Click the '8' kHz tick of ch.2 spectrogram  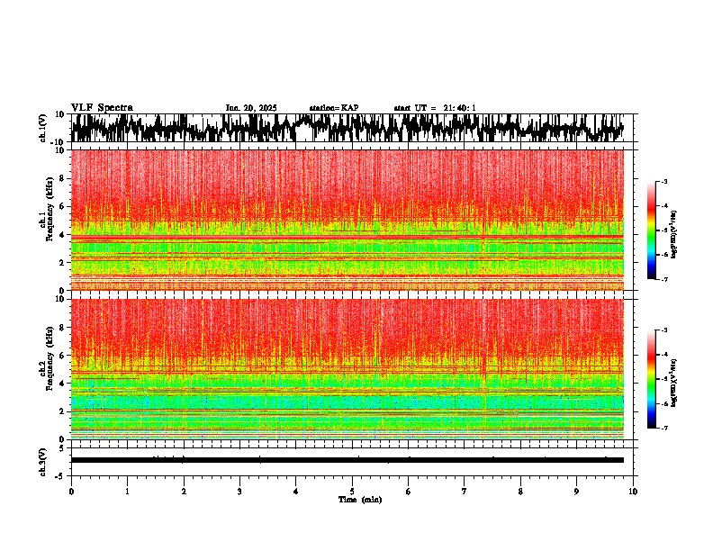(x=63, y=328)
